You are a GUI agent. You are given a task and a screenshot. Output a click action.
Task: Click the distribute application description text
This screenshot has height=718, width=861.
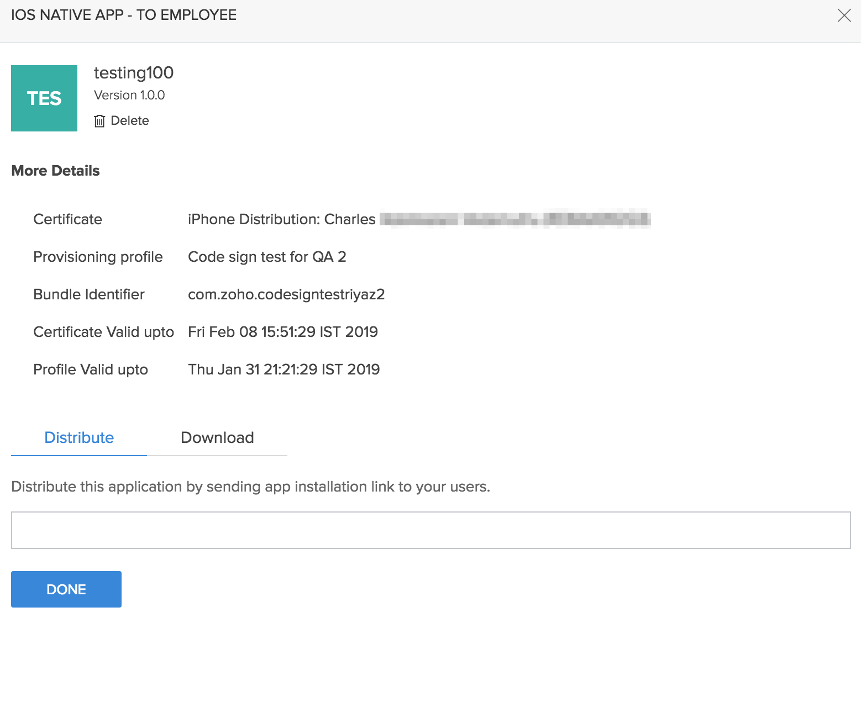pos(250,487)
